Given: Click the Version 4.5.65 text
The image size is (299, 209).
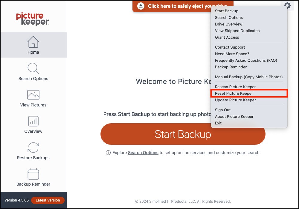Looking at the screenshot, I should (16, 200).
